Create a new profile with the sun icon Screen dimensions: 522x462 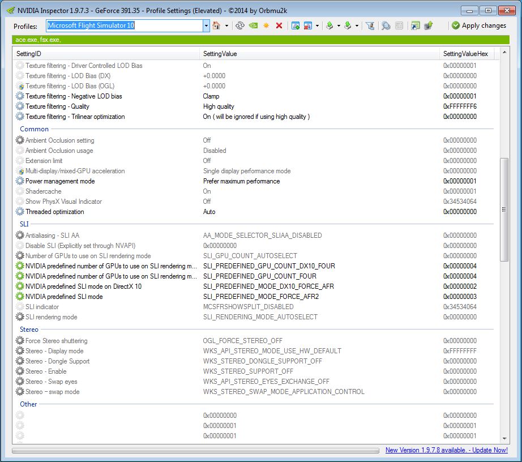[266, 25]
